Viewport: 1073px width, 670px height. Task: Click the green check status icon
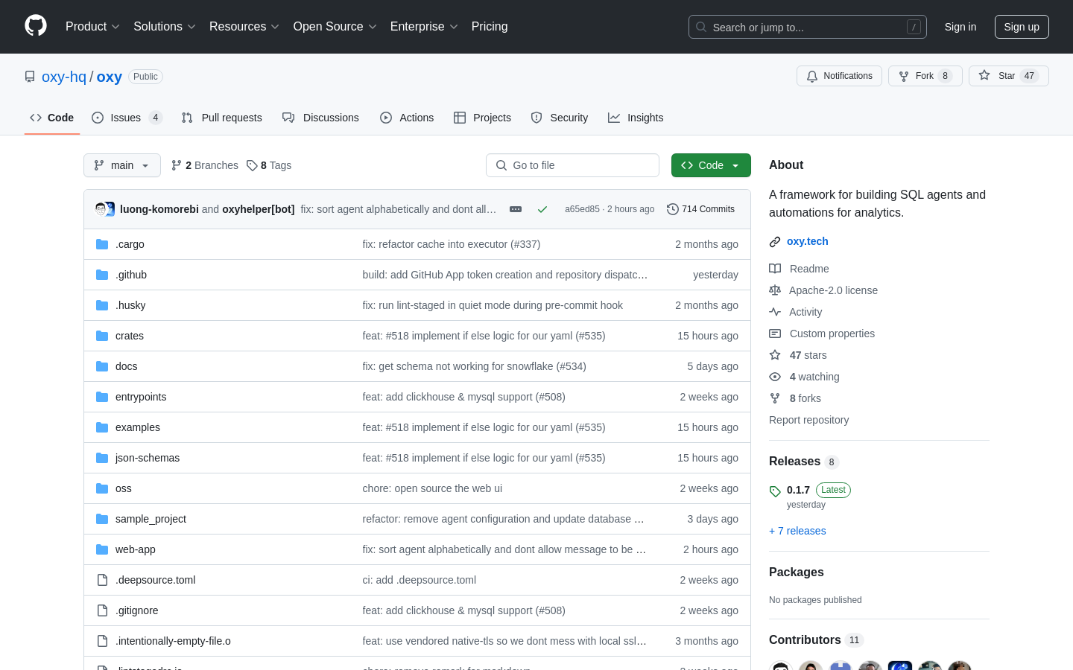coord(542,209)
